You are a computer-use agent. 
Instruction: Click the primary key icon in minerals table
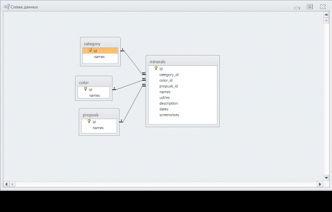pos(156,68)
